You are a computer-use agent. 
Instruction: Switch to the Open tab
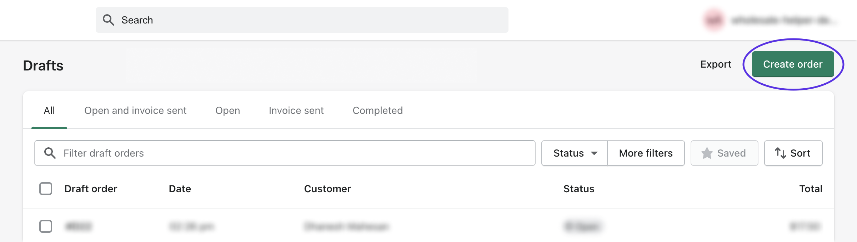tap(228, 110)
